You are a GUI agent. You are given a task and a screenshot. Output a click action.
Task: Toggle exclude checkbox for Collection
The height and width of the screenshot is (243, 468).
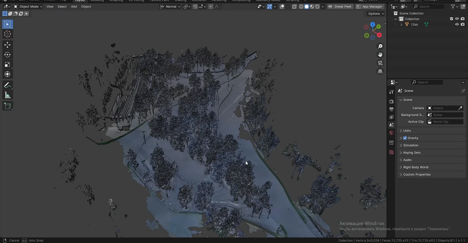pos(451,19)
